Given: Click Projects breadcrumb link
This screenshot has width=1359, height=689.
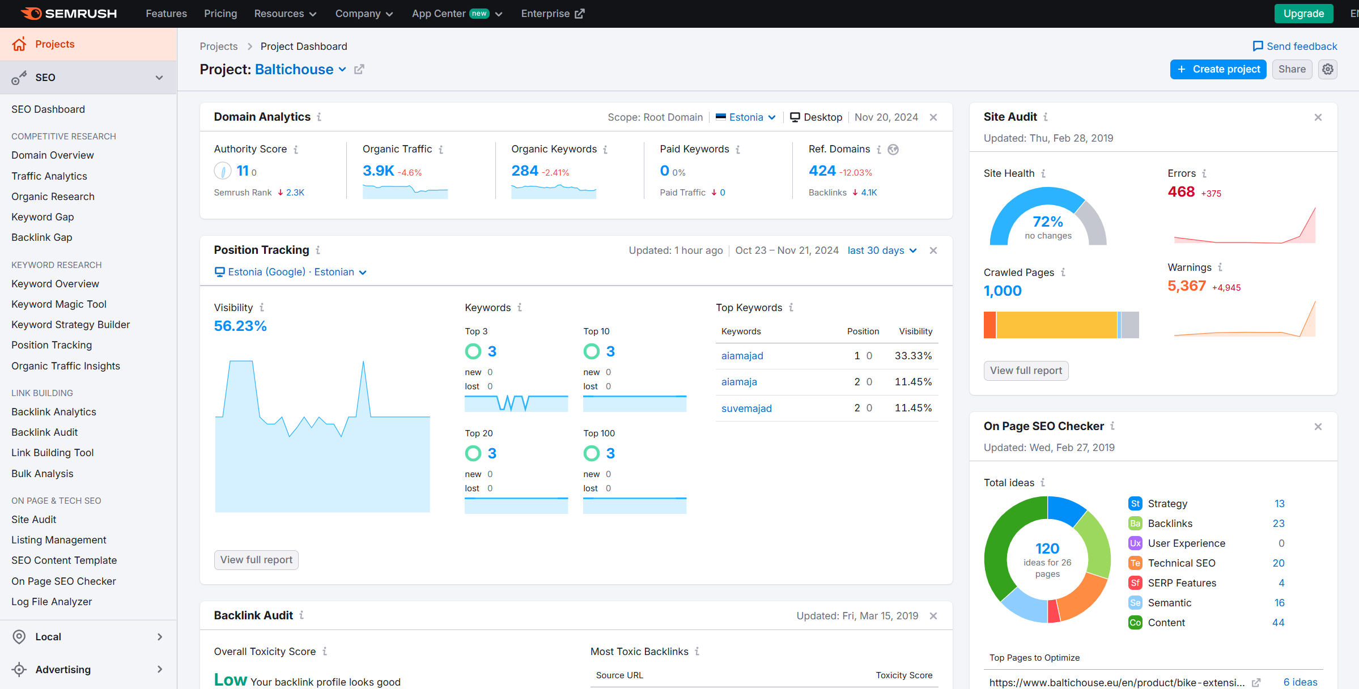Looking at the screenshot, I should pos(219,46).
